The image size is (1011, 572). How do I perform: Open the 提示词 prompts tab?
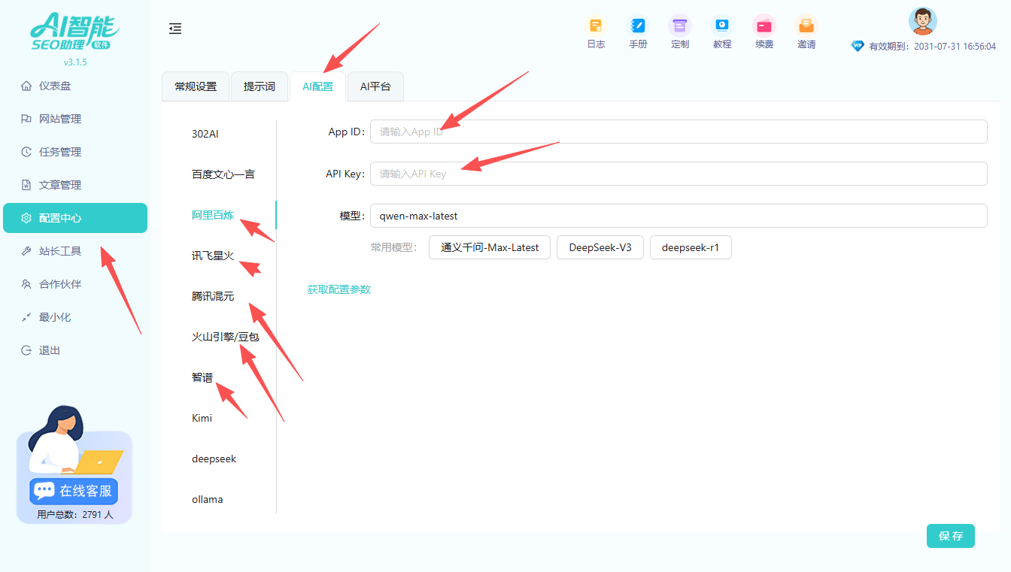(x=259, y=86)
